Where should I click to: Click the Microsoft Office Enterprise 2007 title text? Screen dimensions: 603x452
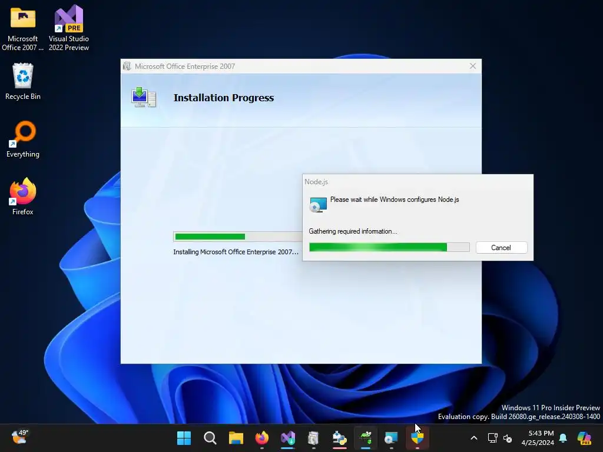[184, 66]
